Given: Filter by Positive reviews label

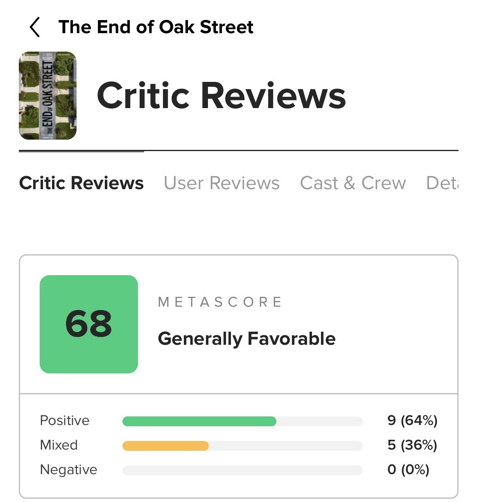Looking at the screenshot, I should [65, 421].
